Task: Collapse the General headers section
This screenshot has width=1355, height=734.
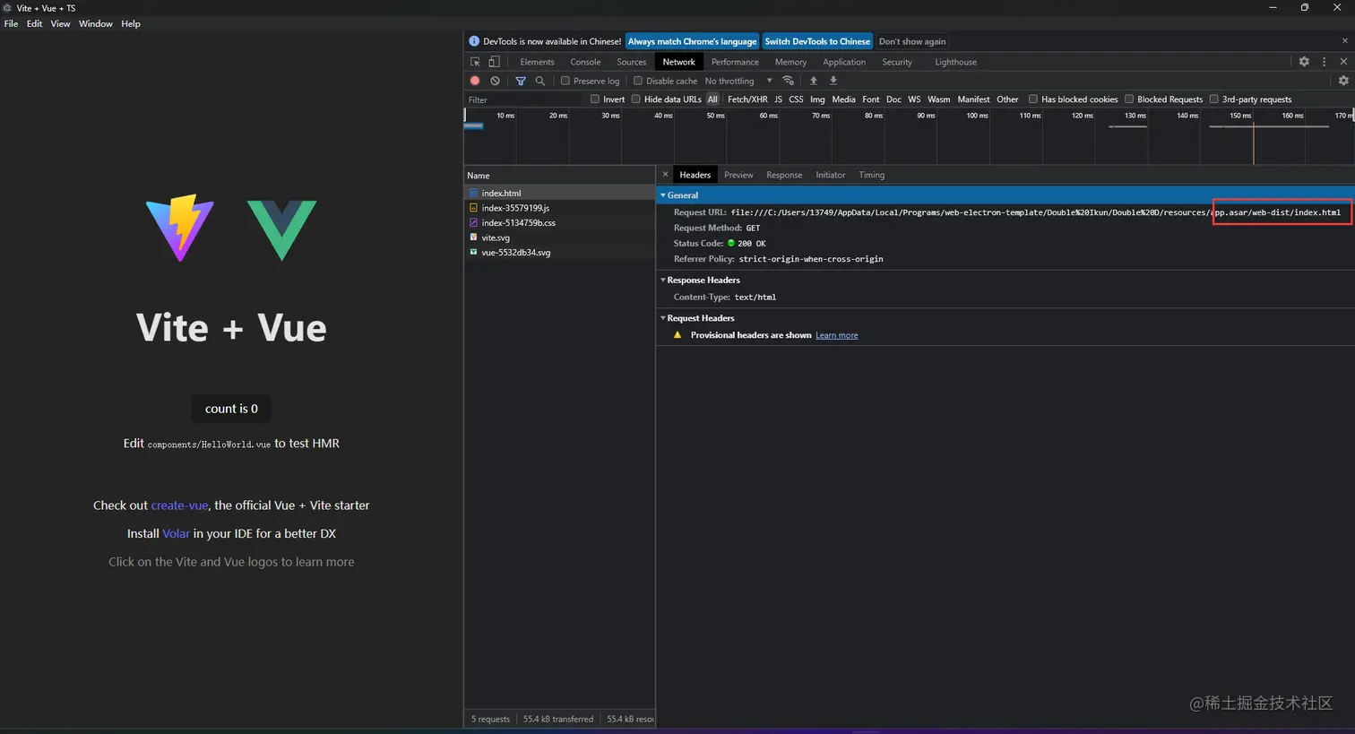Action: pyautogui.click(x=679, y=194)
